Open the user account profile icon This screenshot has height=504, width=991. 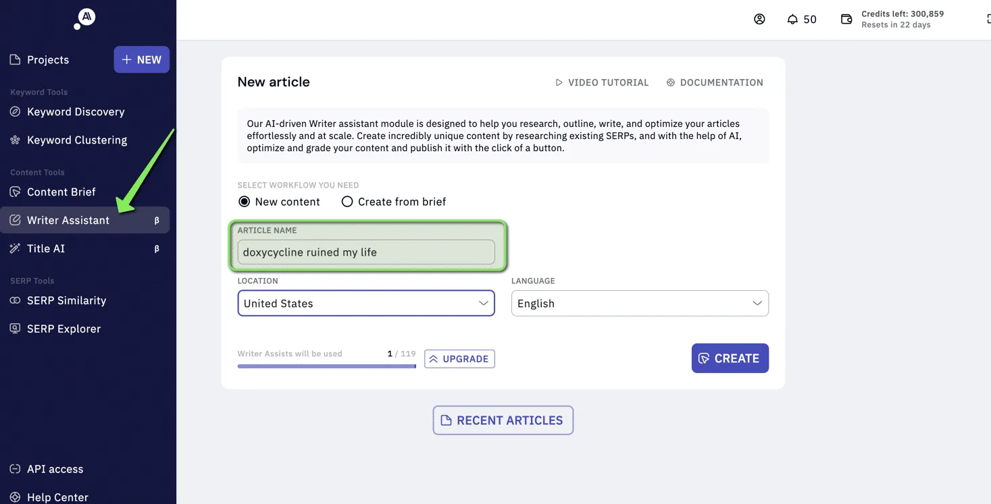click(x=759, y=20)
